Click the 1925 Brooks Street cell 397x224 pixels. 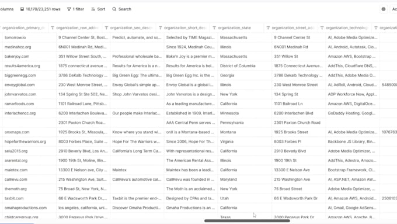(299, 132)
